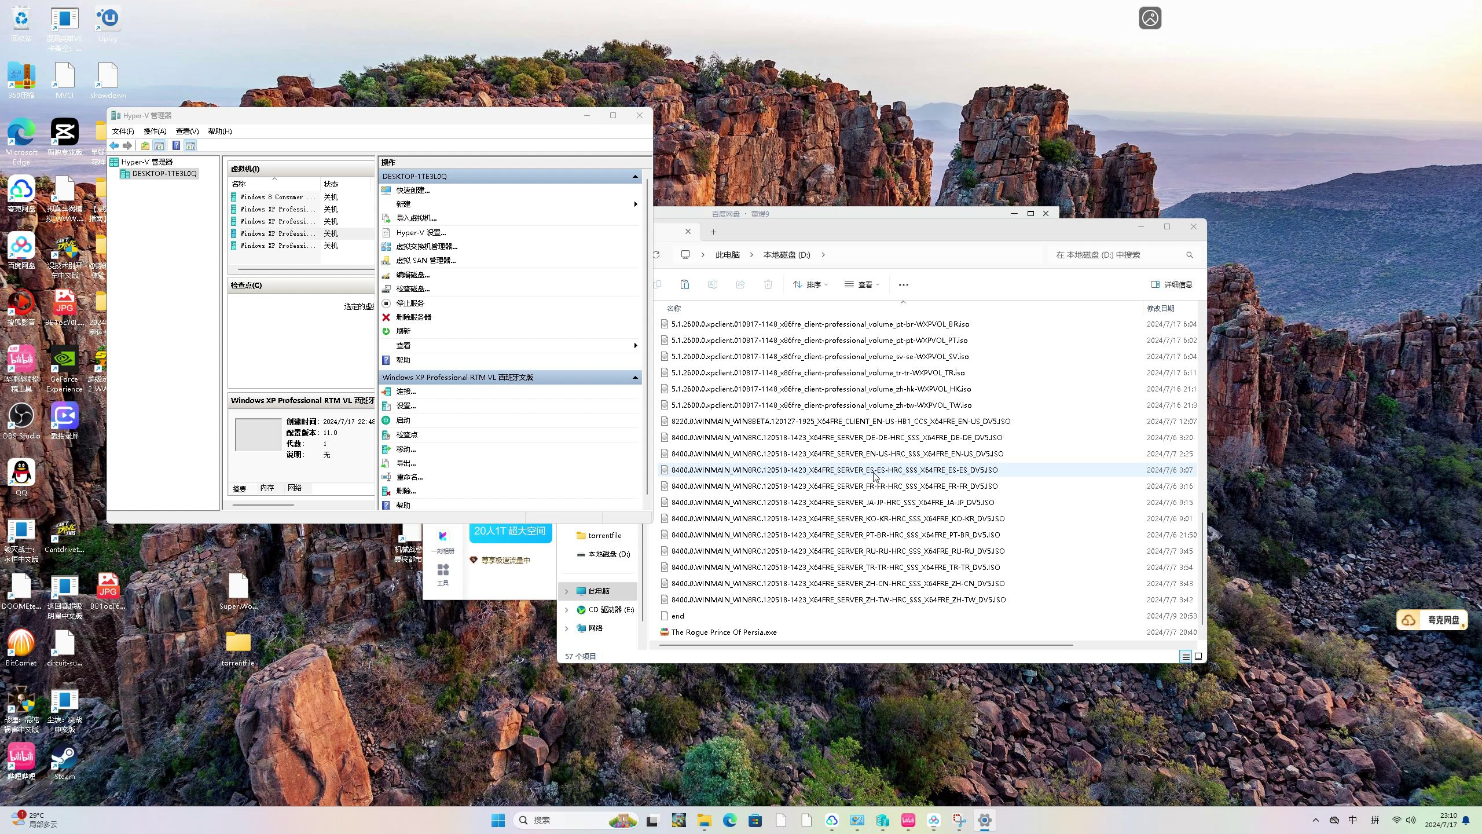Click the red 删除服务器 action

(413, 317)
